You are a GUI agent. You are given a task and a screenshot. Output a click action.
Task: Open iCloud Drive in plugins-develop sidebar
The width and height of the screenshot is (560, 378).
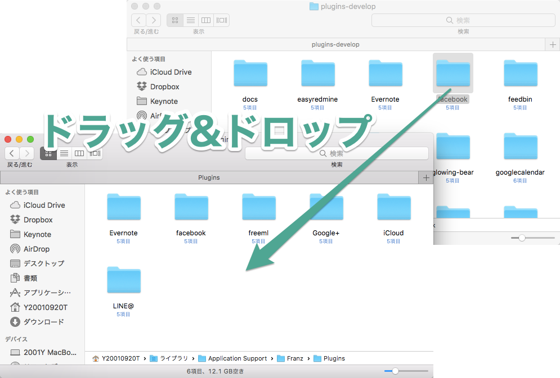[x=164, y=72]
